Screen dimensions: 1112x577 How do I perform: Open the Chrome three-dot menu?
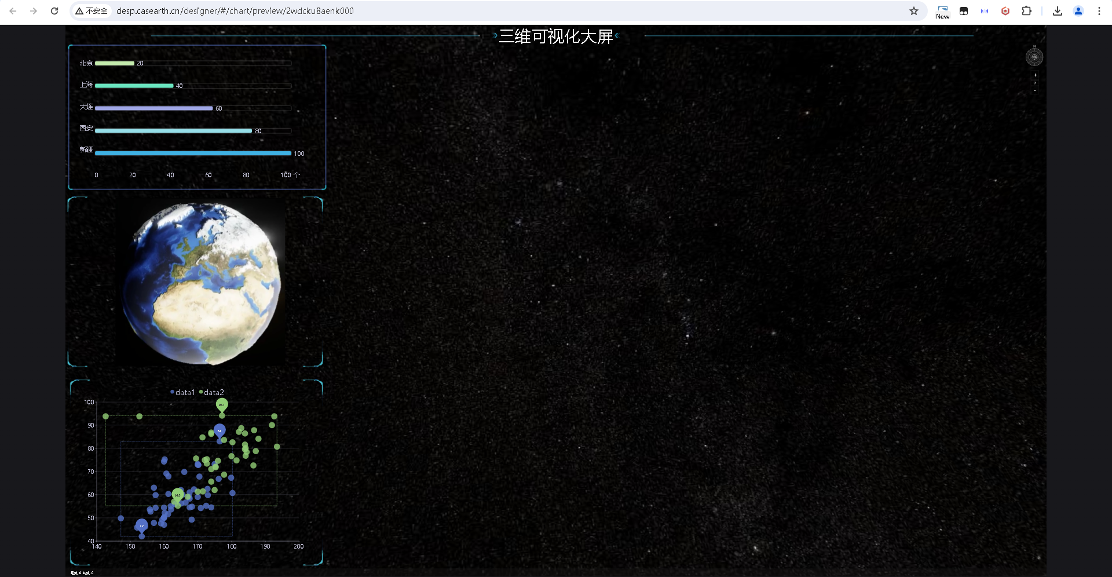[1099, 11]
